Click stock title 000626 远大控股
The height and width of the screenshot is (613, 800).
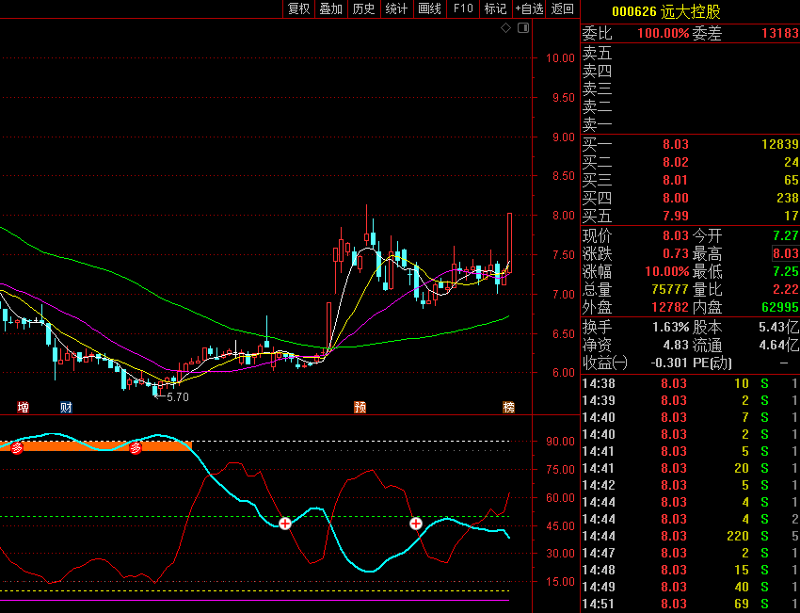pyautogui.click(x=665, y=11)
